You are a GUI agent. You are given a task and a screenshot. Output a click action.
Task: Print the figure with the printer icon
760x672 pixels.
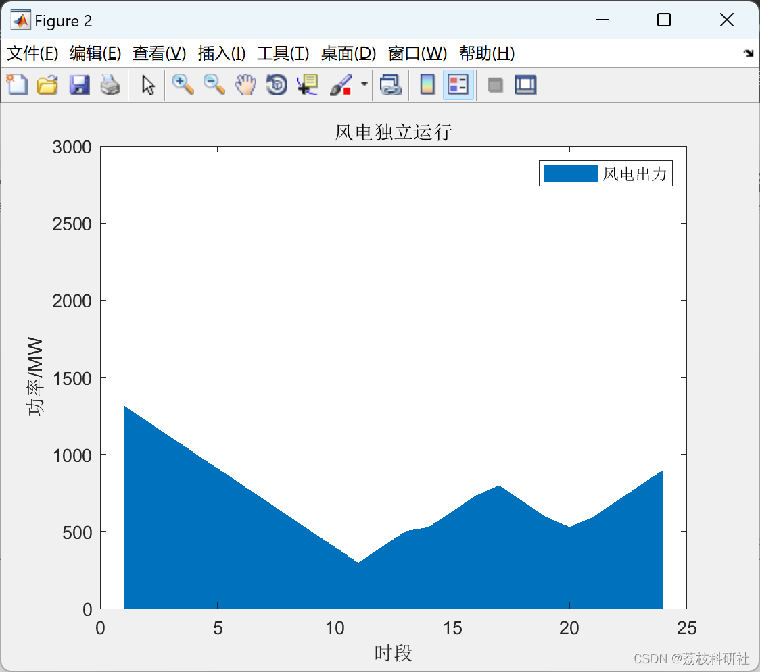pos(110,84)
